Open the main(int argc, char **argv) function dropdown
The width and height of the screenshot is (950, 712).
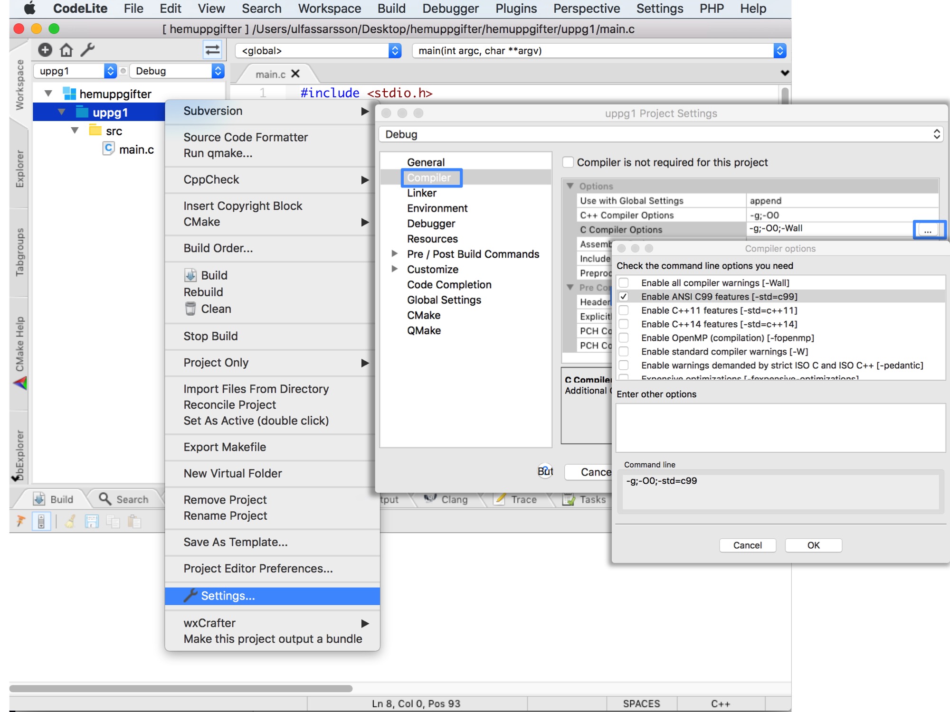tap(599, 50)
